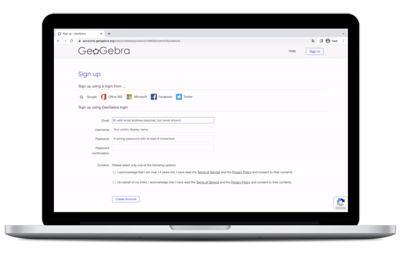
Task: Expand the tab search chevron in the tab strip
Action: pyautogui.click(x=343, y=34)
